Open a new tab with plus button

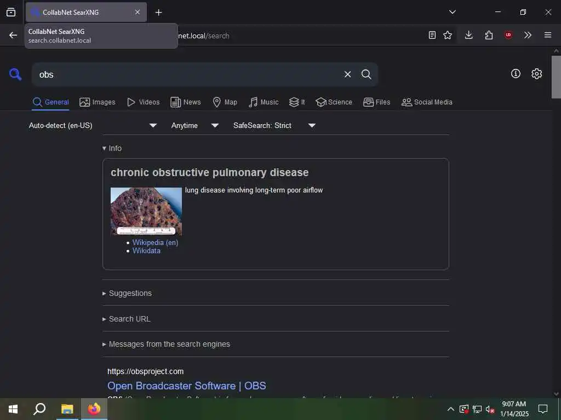pos(158,13)
